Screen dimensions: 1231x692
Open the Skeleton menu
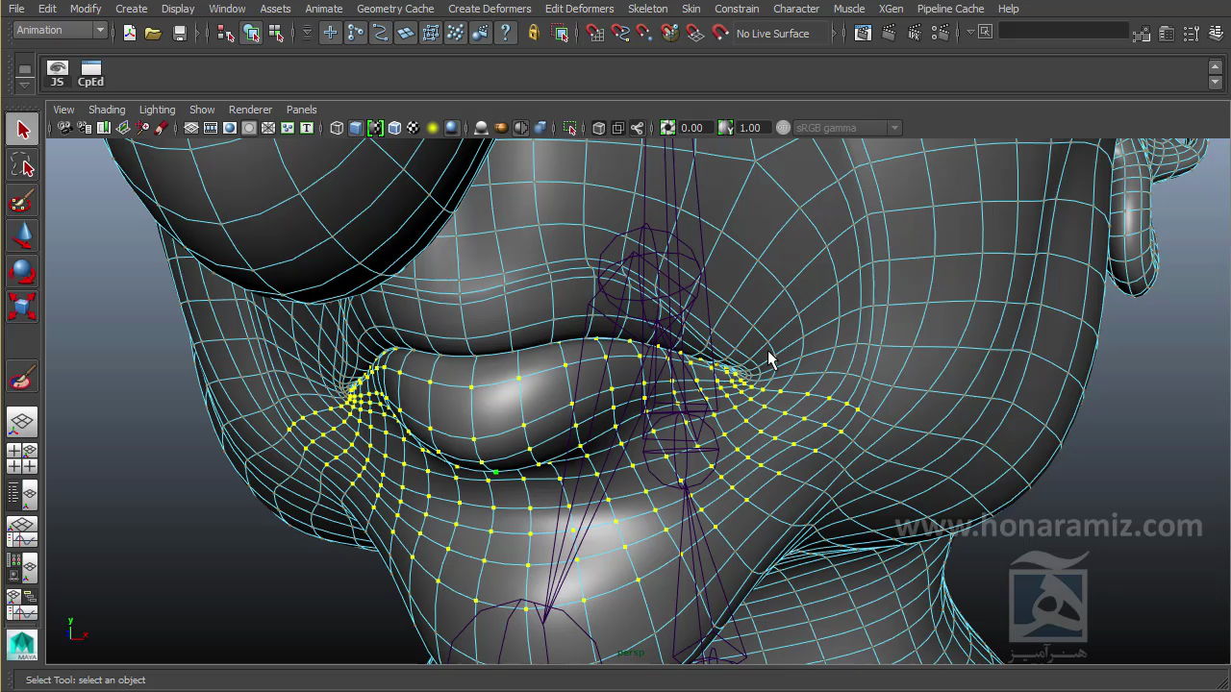click(x=647, y=9)
